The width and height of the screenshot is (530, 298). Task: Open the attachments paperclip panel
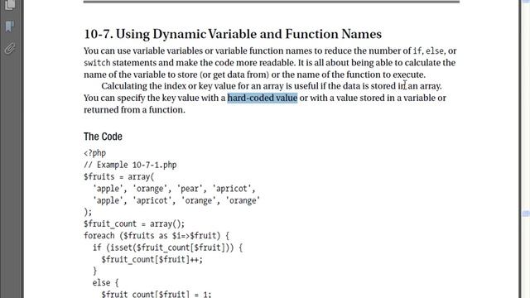(x=10, y=49)
